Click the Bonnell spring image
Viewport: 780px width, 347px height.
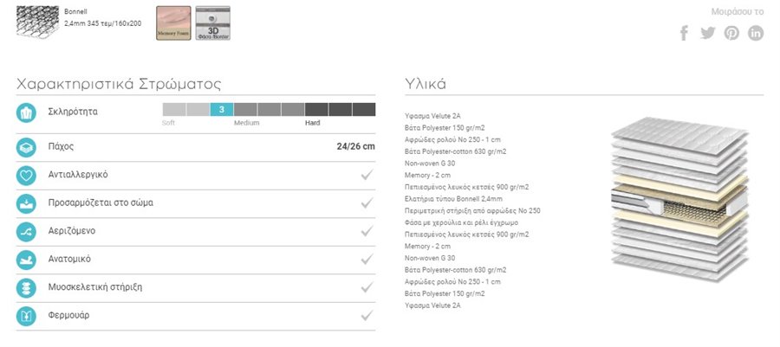pos(38,22)
